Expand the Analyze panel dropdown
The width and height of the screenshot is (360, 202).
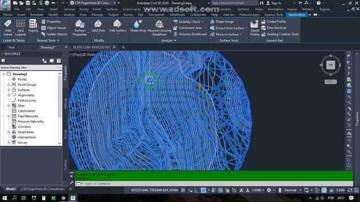point(169,40)
